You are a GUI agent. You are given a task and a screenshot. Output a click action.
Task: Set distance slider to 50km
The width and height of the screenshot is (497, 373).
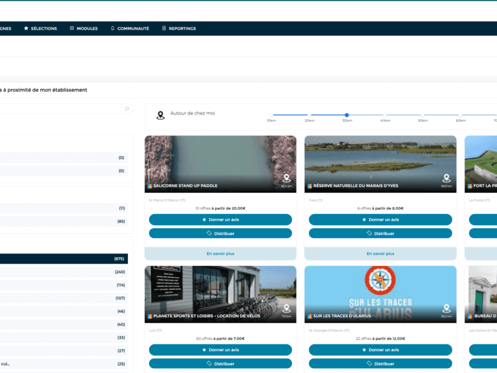click(422, 115)
